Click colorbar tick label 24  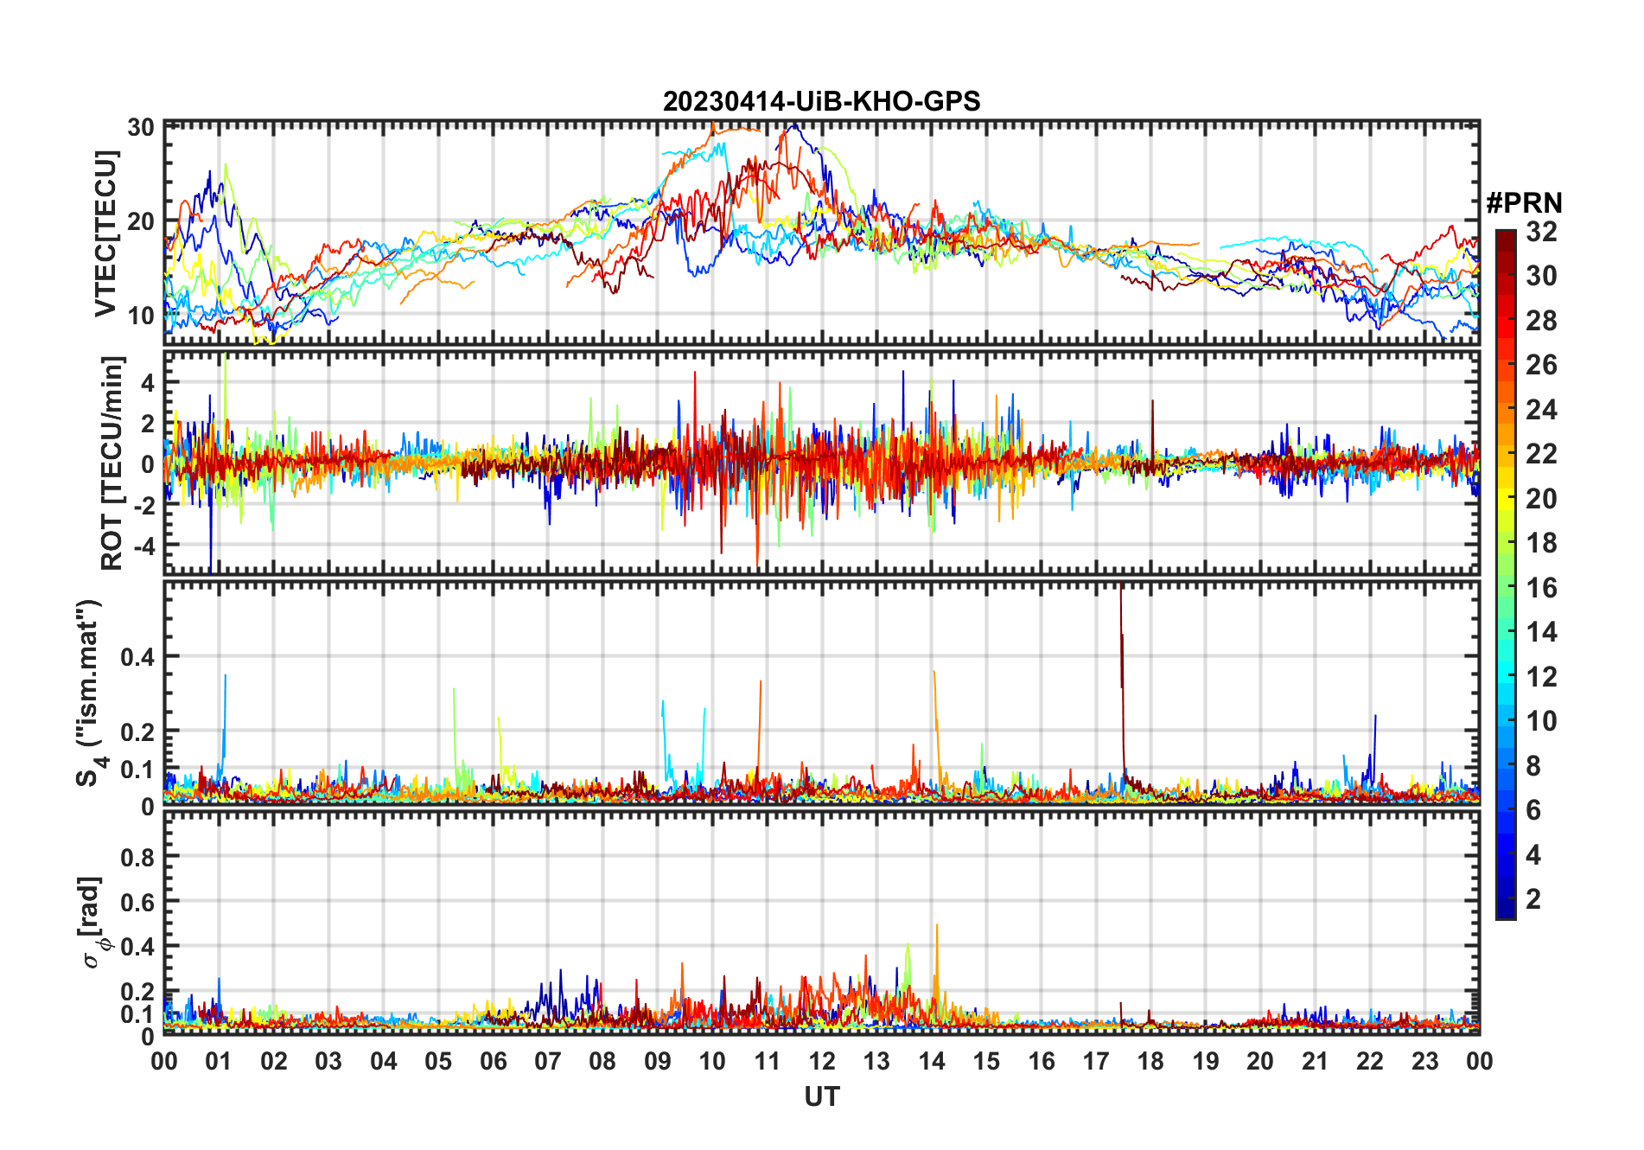[x=1541, y=409]
